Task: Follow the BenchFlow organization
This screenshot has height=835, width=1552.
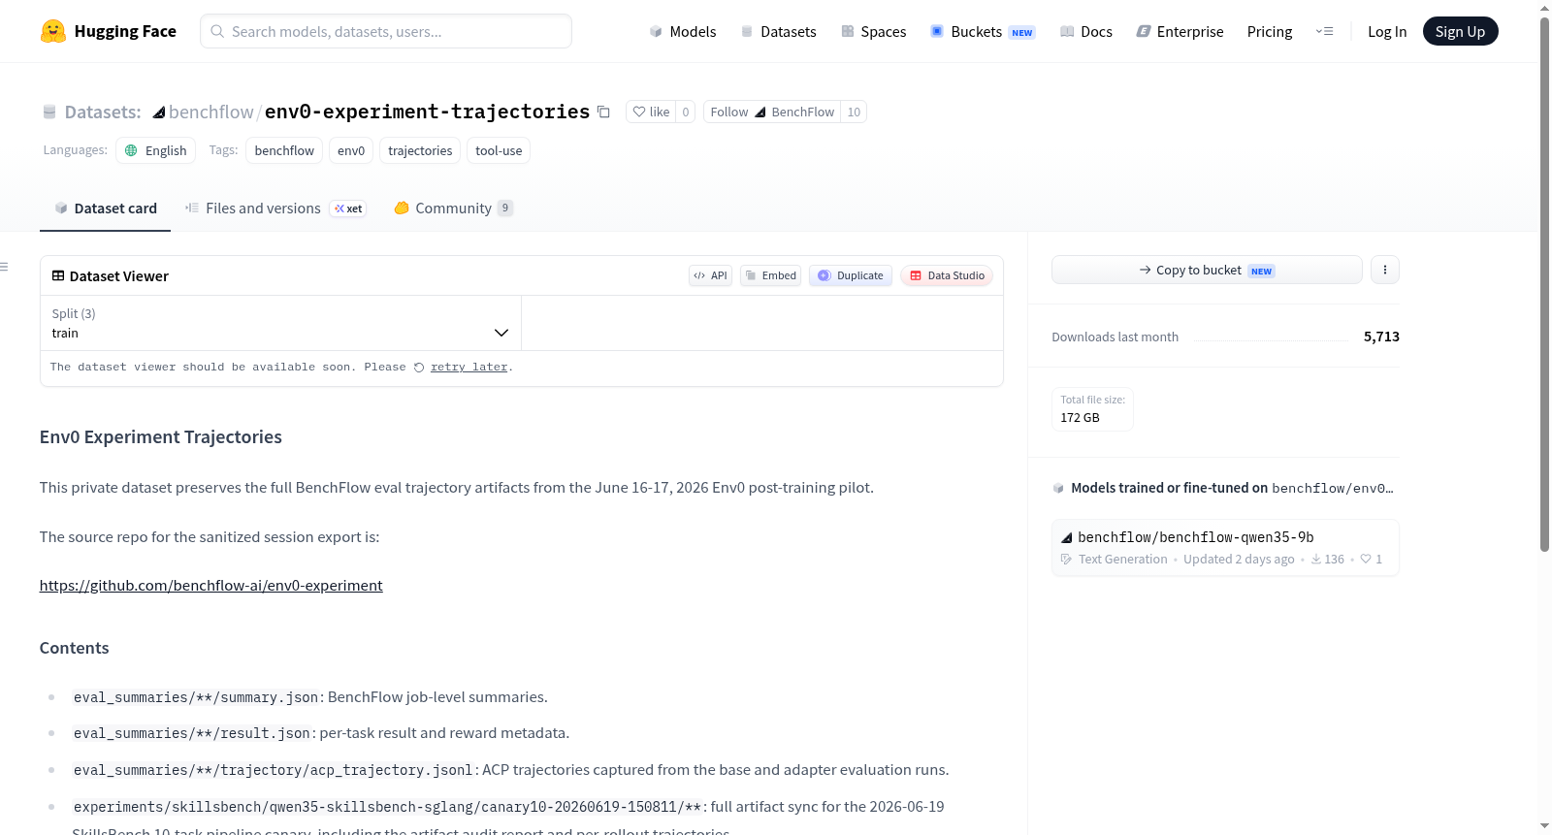Action: [772, 112]
